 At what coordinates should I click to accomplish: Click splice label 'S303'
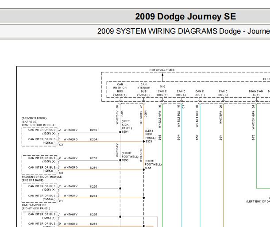[x=149, y=141]
